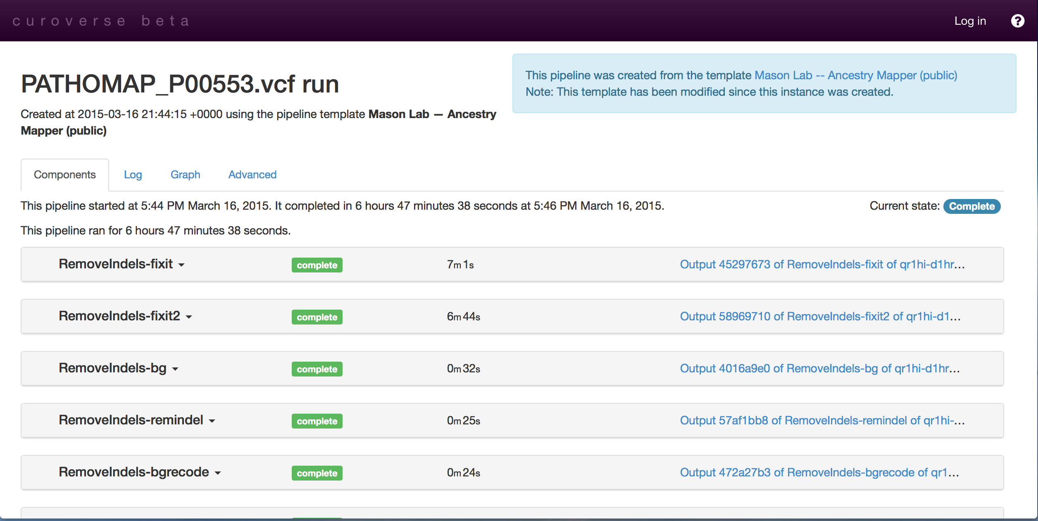
Task: Open Output 4016a9e0 of RemoveIndels-bg link
Action: 820,368
